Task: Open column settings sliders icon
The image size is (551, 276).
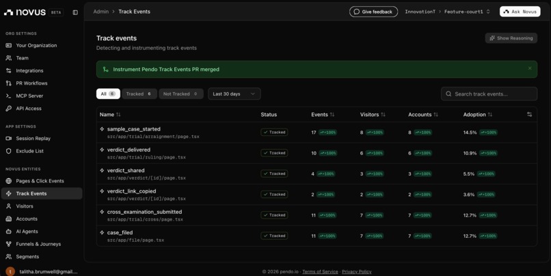Action: click(529, 115)
